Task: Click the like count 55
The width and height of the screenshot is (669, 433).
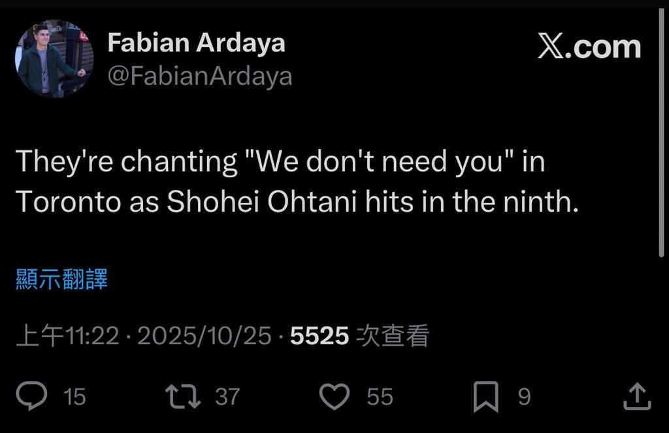Action: 380,396
